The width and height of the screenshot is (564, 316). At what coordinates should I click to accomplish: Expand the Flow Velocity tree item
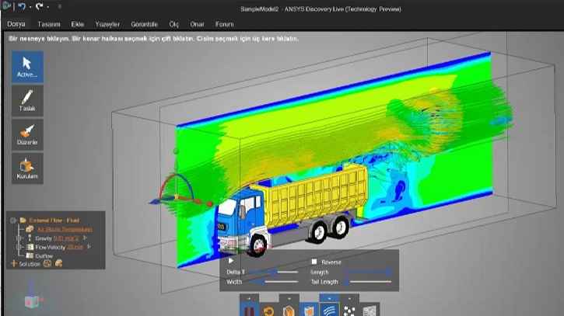pos(19,246)
